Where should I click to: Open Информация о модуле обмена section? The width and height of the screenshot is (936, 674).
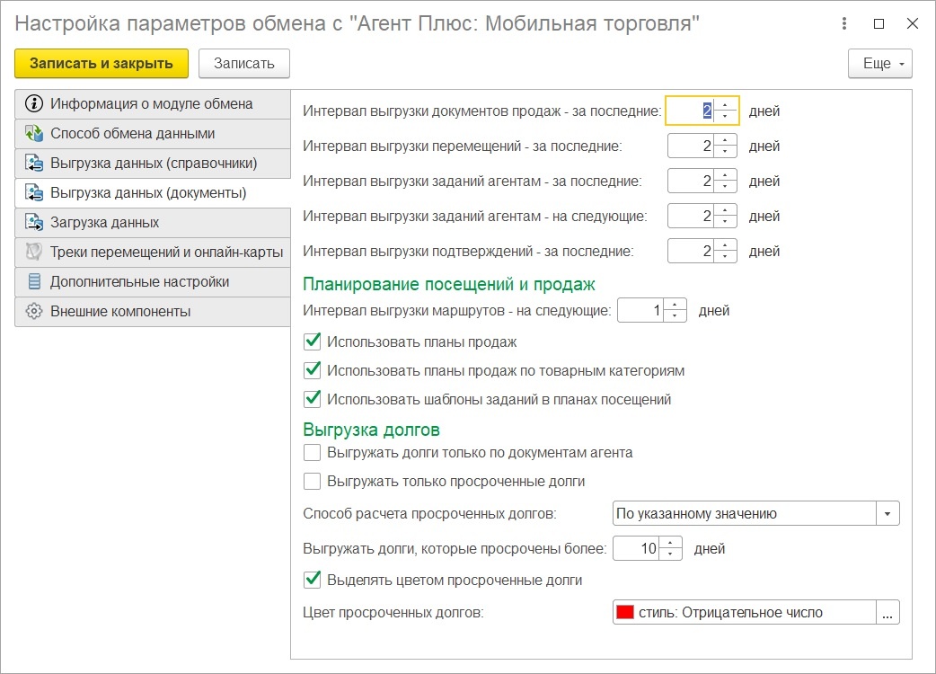(x=153, y=104)
